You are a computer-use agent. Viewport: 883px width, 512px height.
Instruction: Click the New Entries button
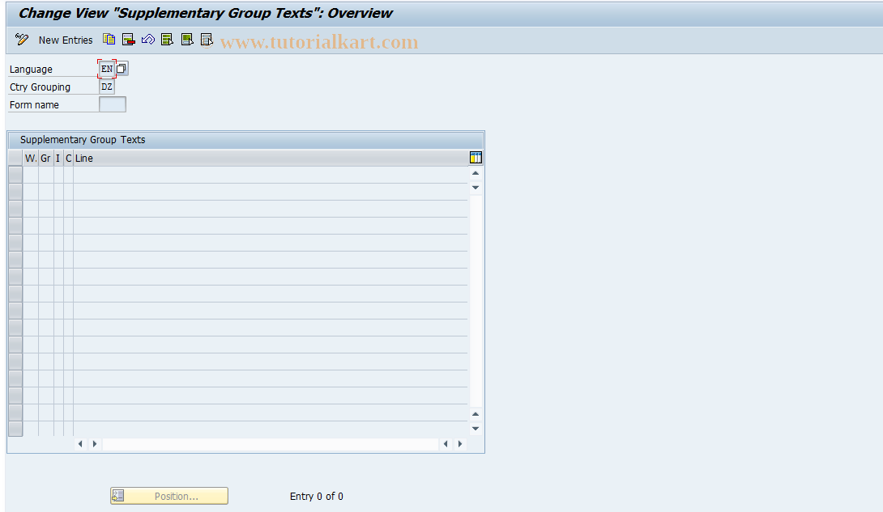click(66, 40)
